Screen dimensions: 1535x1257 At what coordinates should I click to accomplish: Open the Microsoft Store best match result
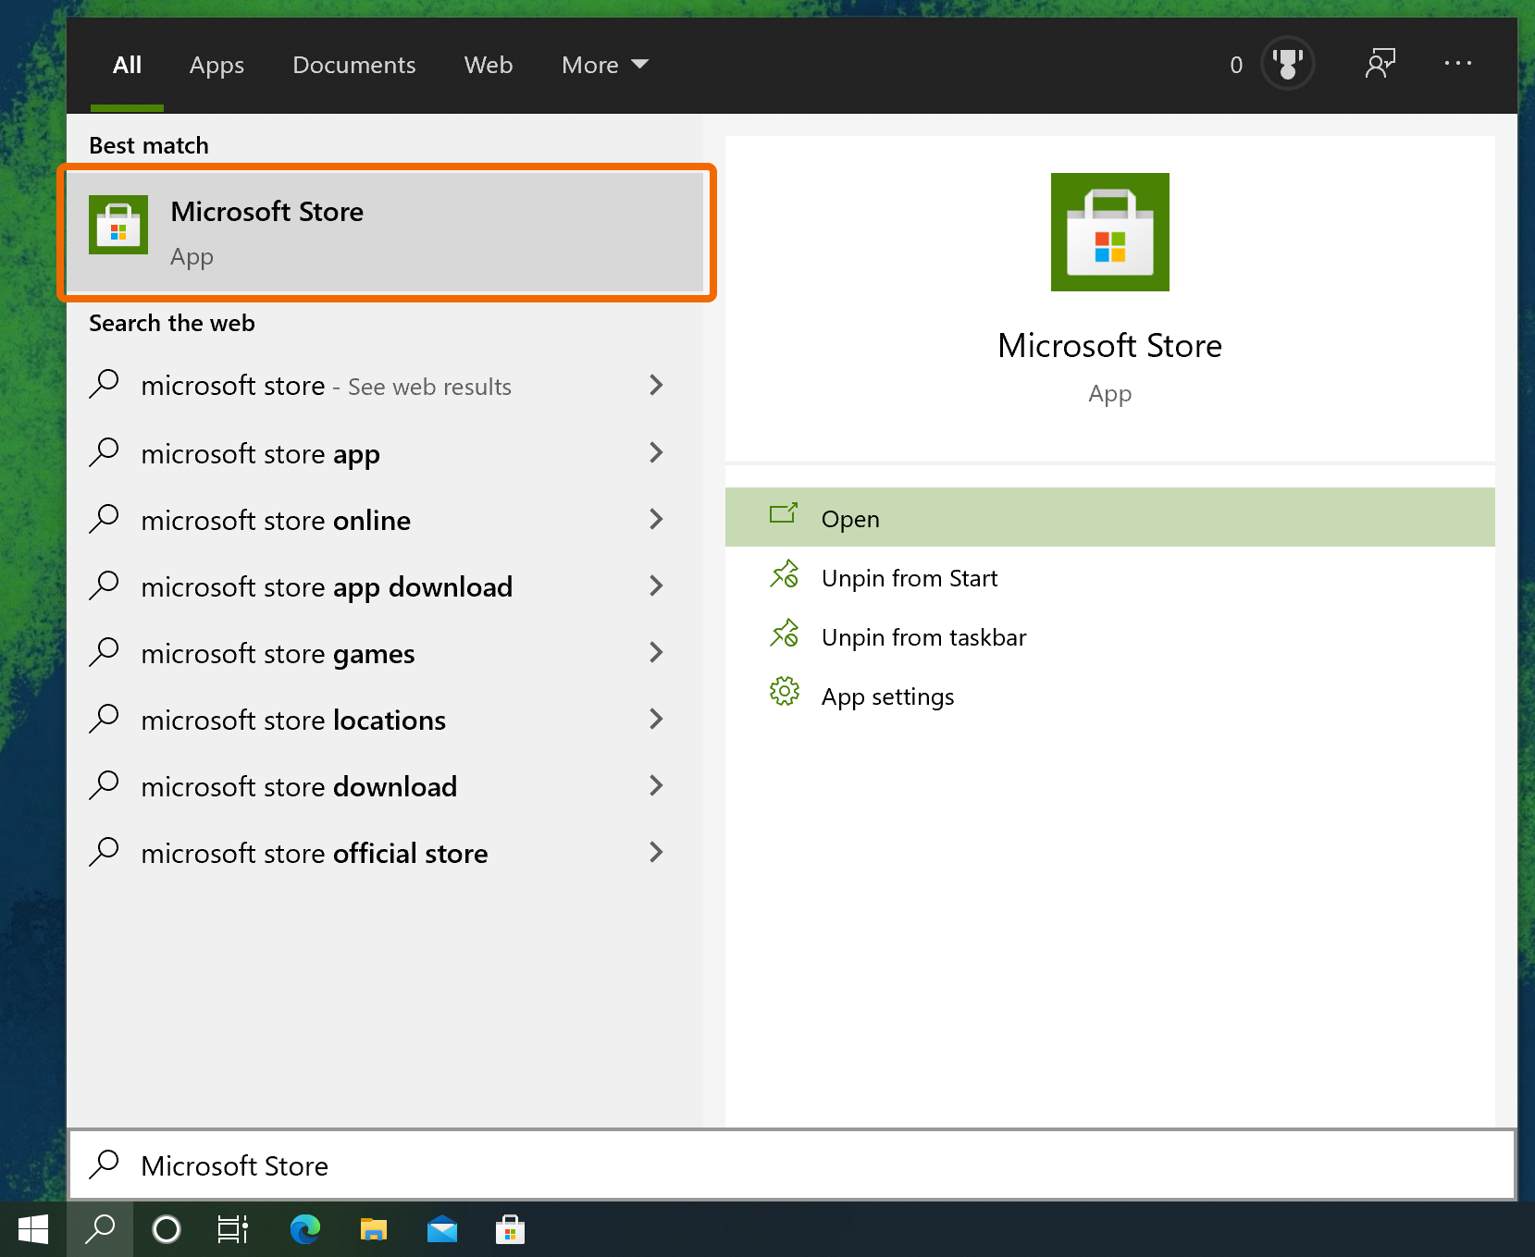point(386,233)
